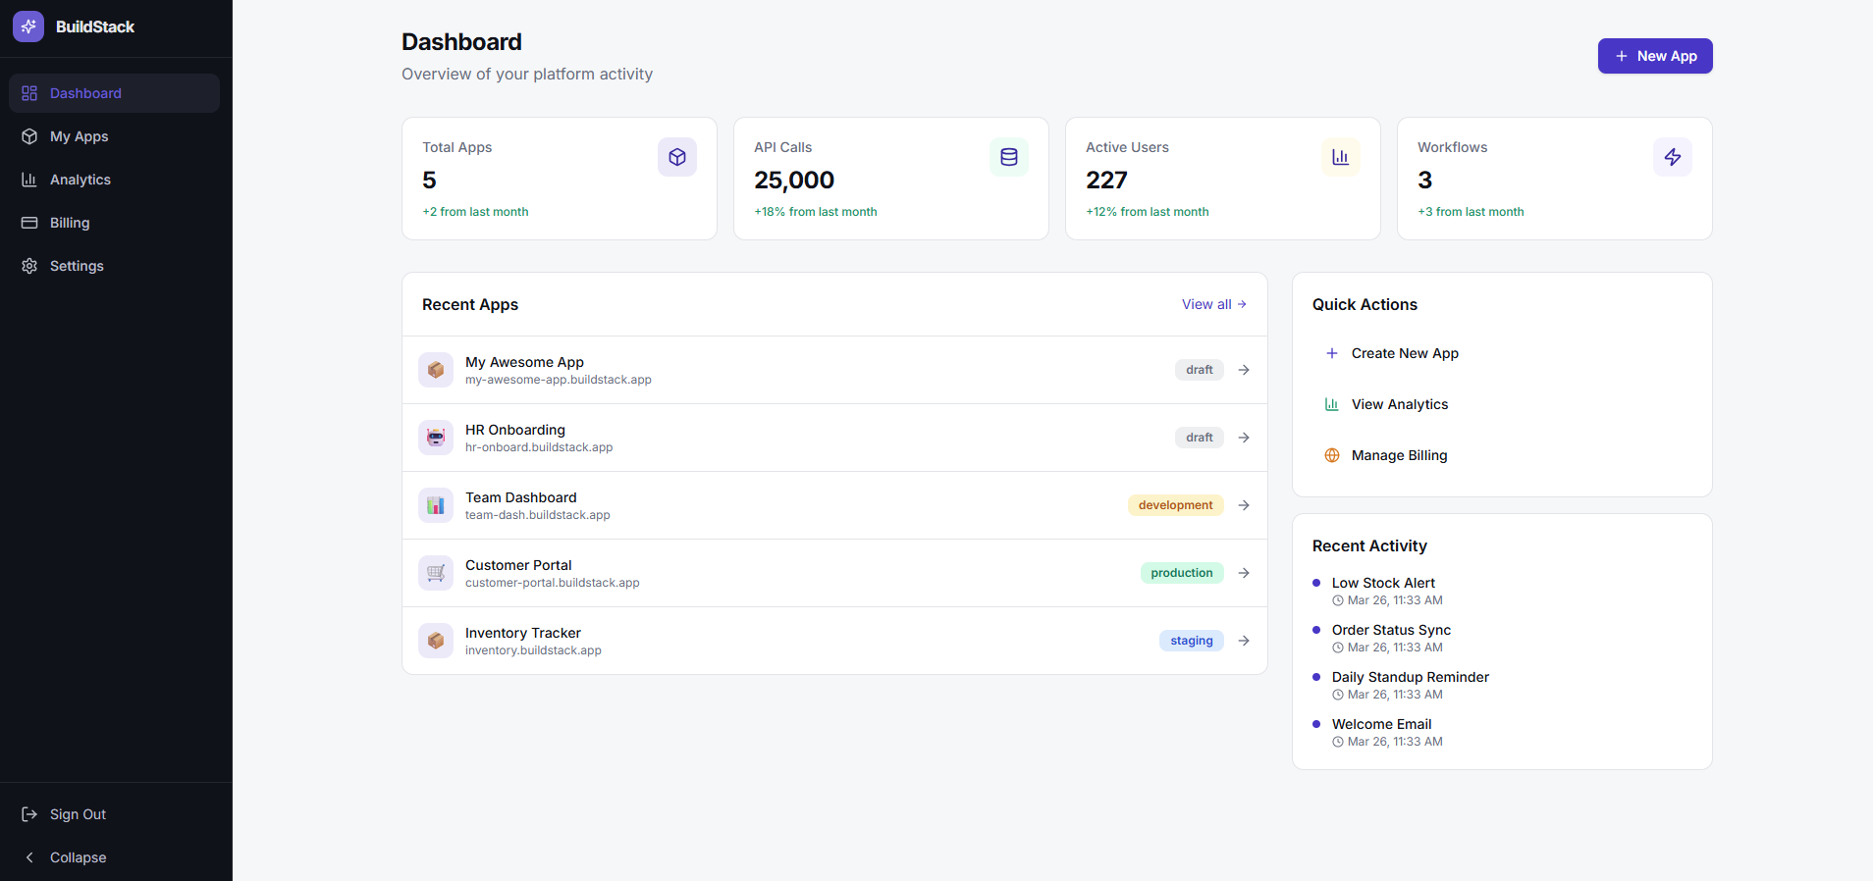Open Dashboard in the sidebar
Screen dimensions: 1873x881
pos(114,93)
